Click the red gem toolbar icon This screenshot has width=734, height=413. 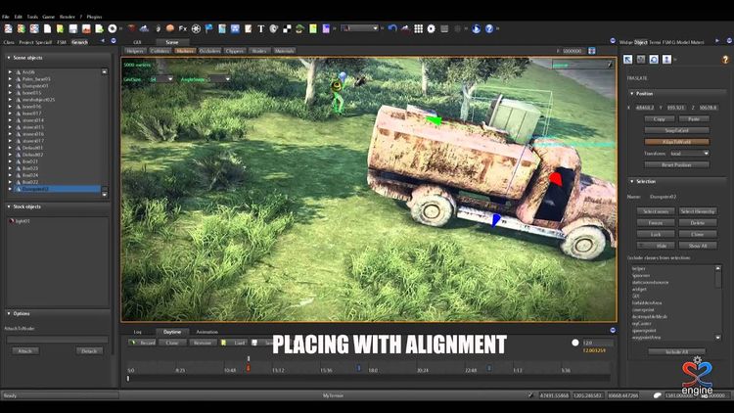(x=131, y=28)
